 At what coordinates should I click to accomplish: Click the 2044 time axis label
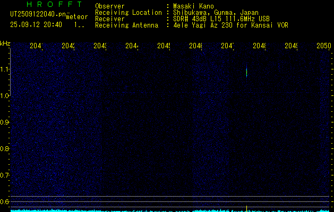click(x=132, y=46)
